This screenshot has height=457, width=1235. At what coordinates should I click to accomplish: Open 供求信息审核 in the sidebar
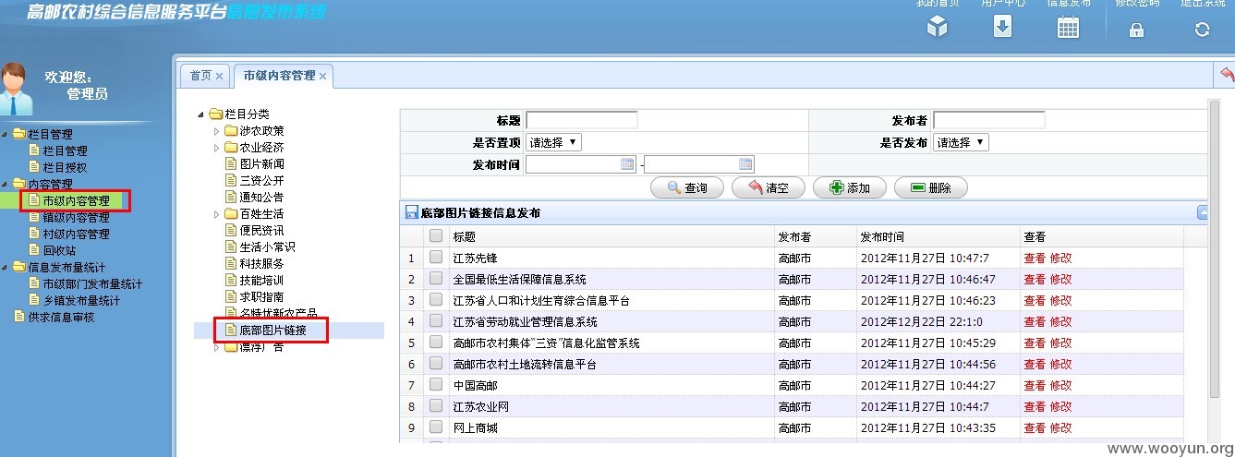coord(61,318)
